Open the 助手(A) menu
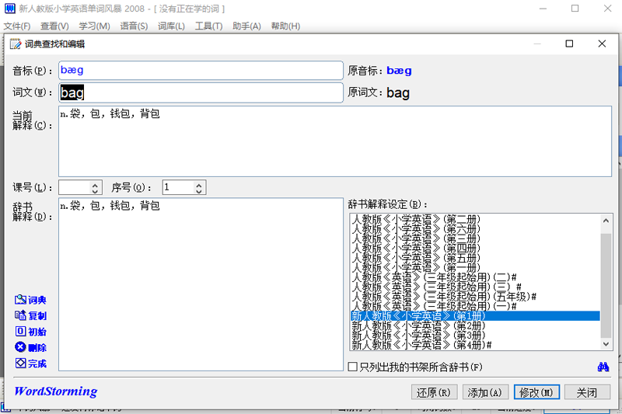Viewport: 622px width, 414px height. click(246, 26)
